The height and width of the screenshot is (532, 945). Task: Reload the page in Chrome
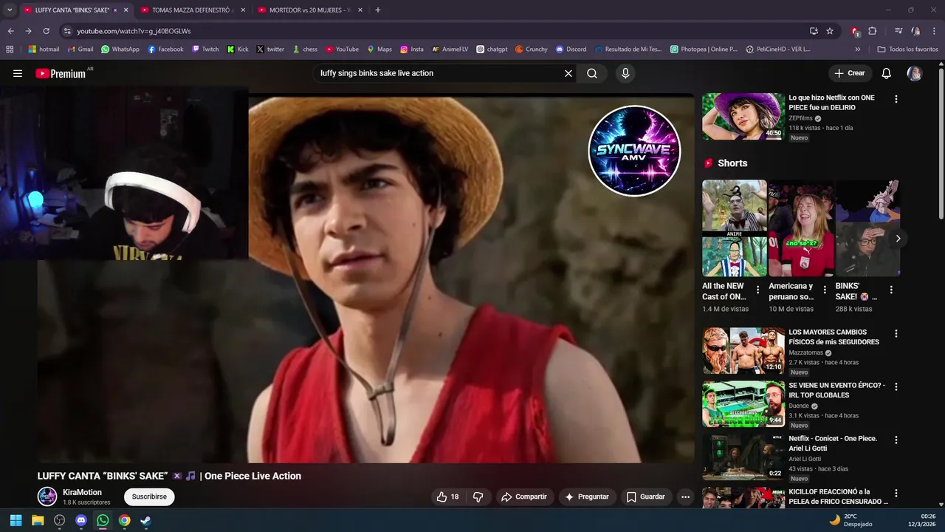(x=46, y=31)
